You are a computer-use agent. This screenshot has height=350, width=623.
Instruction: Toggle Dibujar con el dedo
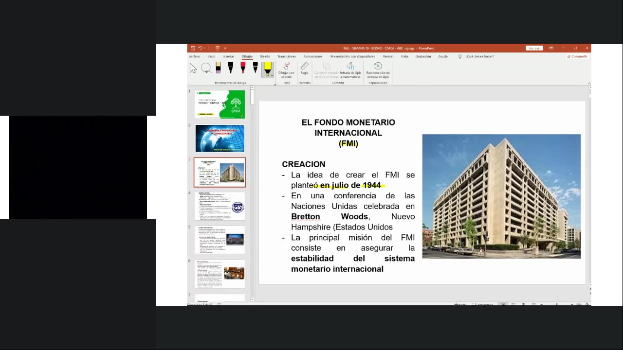tap(286, 70)
